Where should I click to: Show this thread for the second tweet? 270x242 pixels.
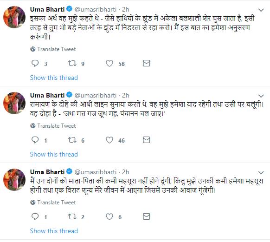click(54, 154)
